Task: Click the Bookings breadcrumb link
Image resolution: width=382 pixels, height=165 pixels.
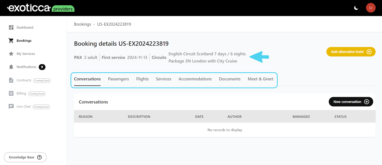Action: 82,24
